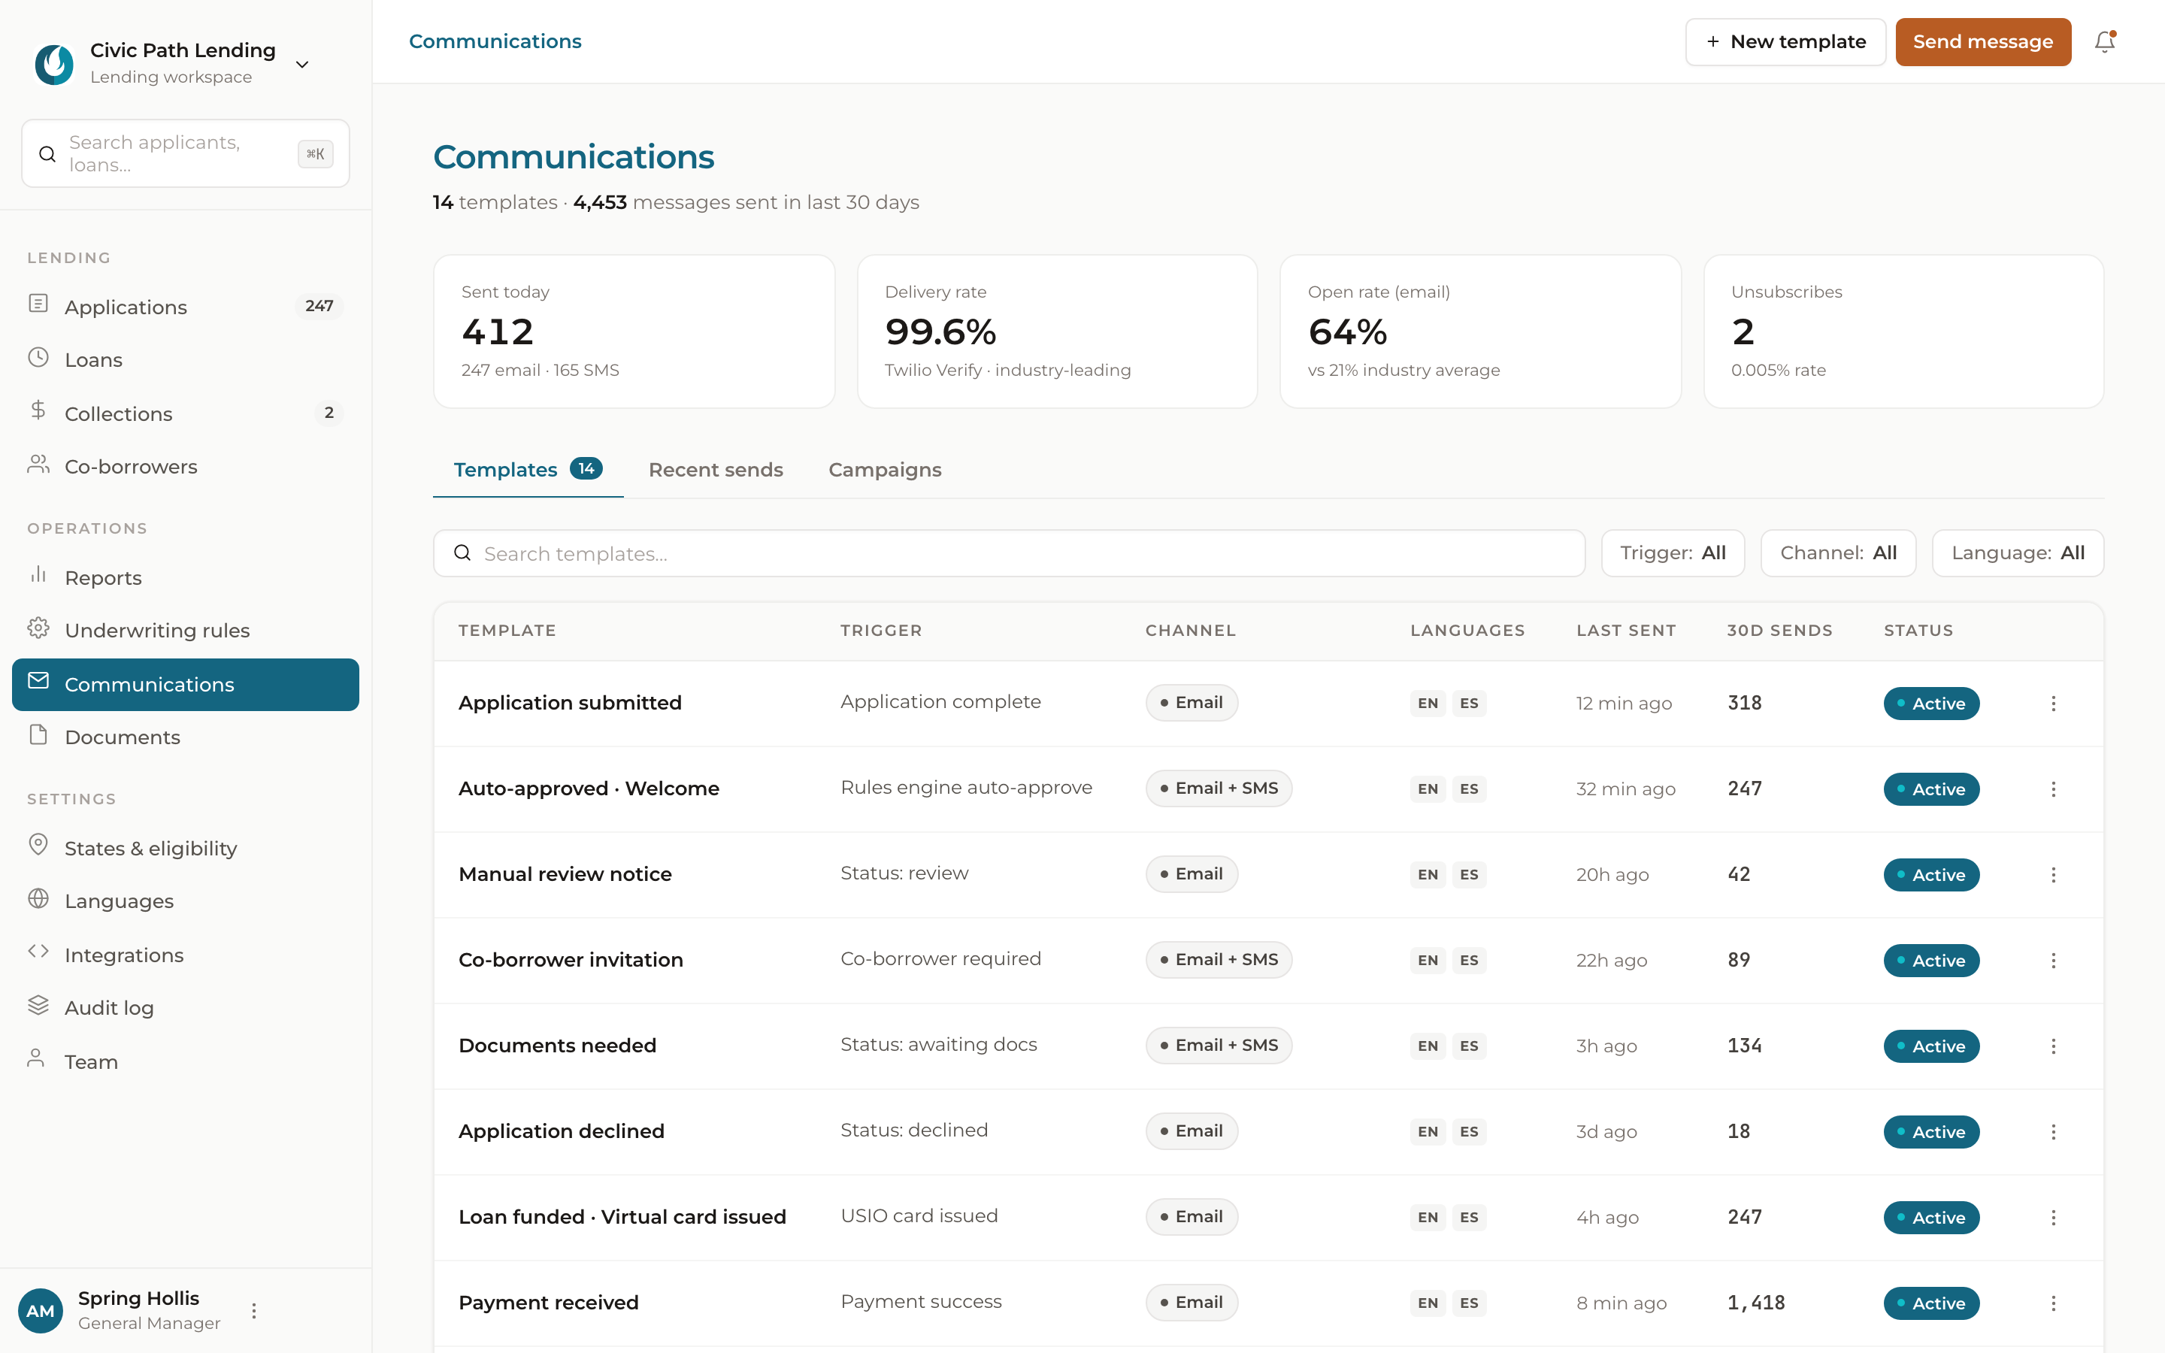The width and height of the screenshot is (2165, 1353).
Task: Click the Integrations code icon
Action: coord(38,952)
